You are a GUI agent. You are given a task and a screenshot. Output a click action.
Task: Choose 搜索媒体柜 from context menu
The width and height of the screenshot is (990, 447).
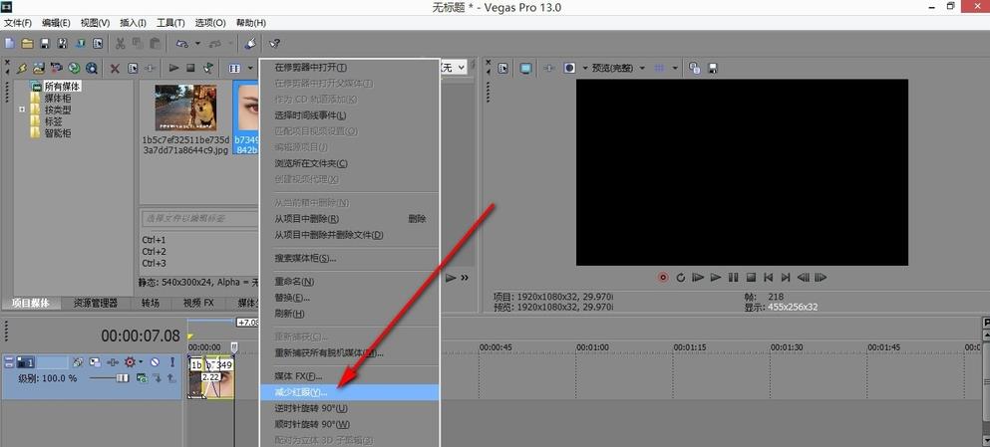tap(349, 258)
